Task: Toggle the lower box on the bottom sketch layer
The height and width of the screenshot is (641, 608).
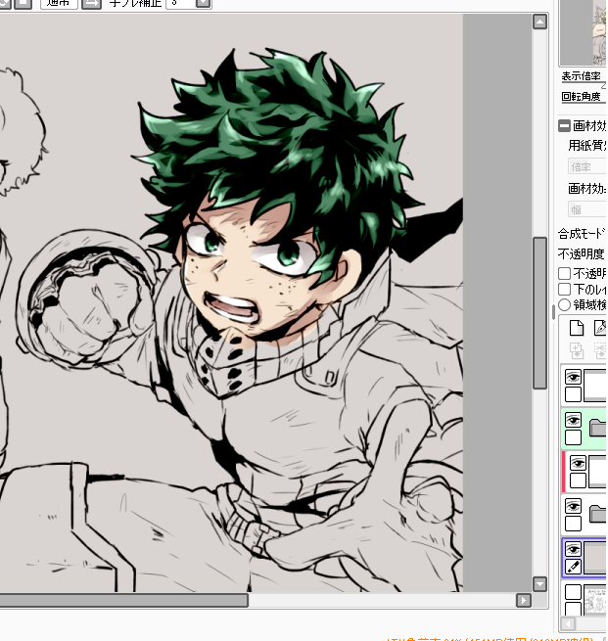Action: pyautogui.click(x=573, y=609)
